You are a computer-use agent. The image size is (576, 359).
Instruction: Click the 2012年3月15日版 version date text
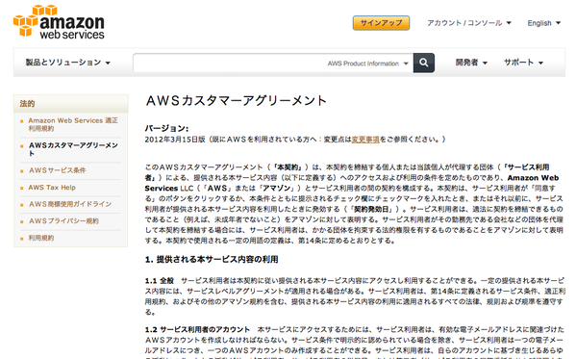point(175,140)
